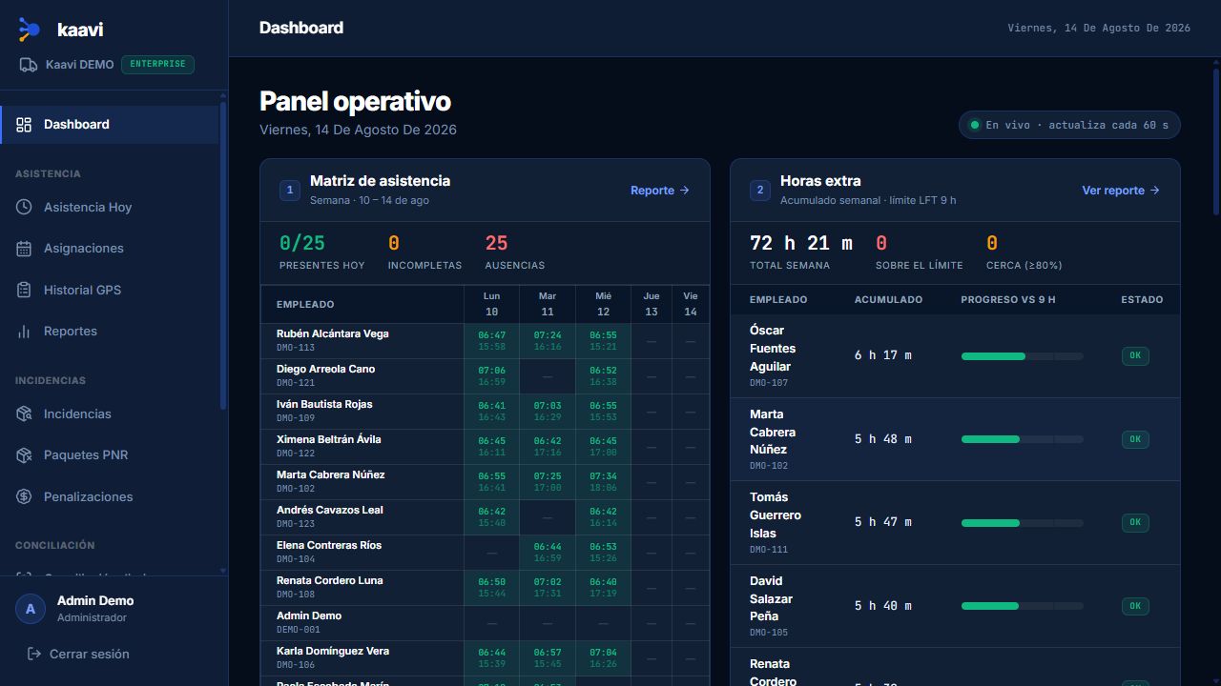The width and height of the screenshot is (1221, 686).
Task: Click the kaavi logo icon
Action: 29,30
